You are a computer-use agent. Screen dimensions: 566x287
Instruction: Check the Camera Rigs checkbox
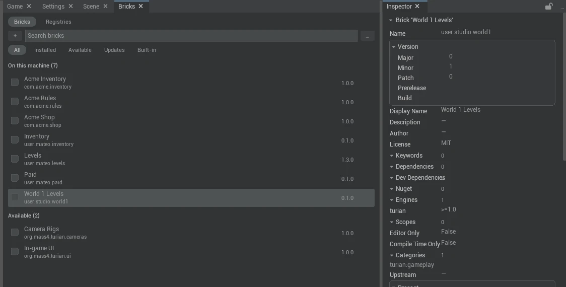pyautogui.click(x=15, y=233)
